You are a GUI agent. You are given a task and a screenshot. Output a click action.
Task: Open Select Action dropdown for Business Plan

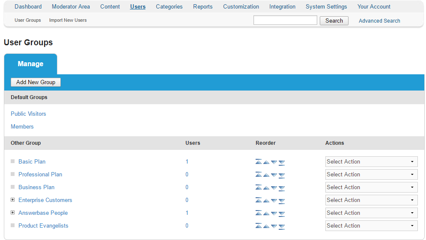pos(371,187)
